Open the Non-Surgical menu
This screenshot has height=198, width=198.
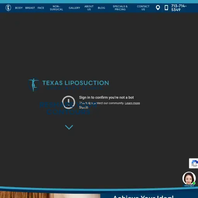tap(56, 8)
